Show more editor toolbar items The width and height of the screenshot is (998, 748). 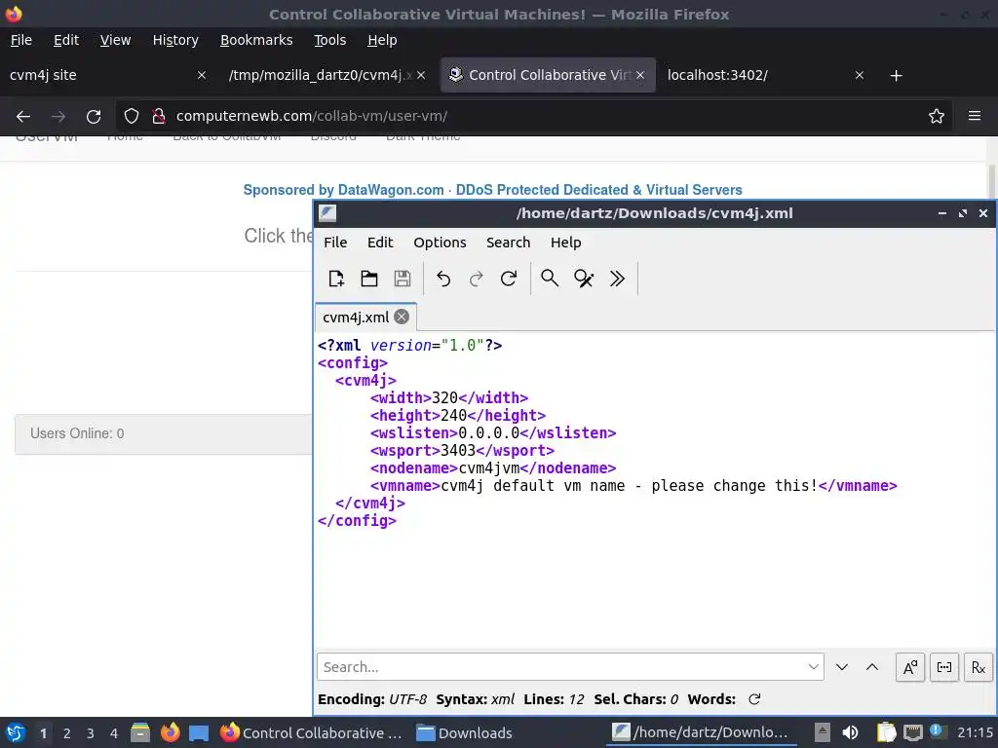click(x=617, y=279)
